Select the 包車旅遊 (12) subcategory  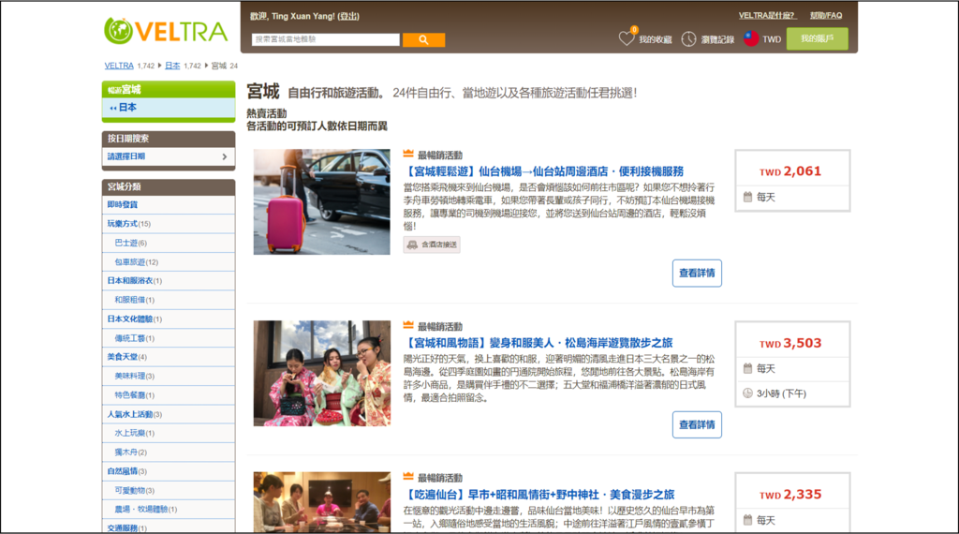click(169, 261)
